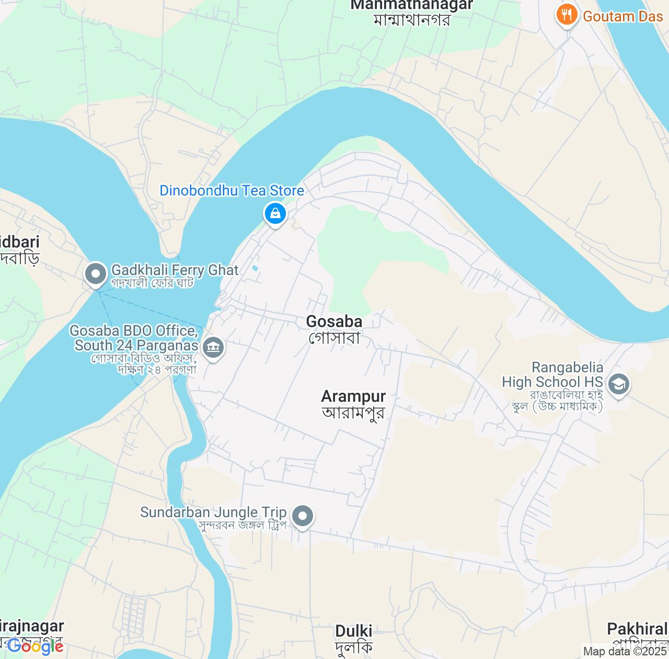Click the Google logo
The width and height of the screenshot is (669, 659).
[x=36, y=647]
